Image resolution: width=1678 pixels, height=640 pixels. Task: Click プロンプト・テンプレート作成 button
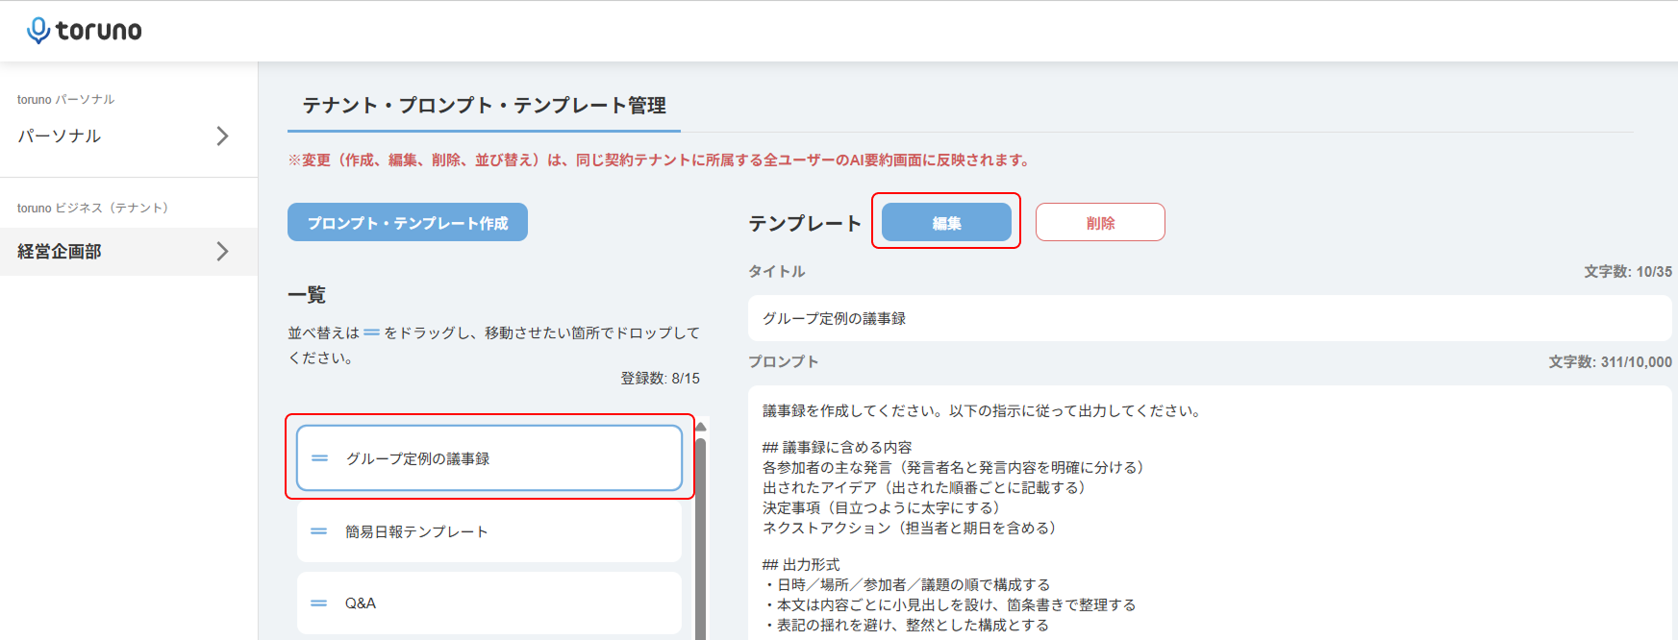click(408, 222)
